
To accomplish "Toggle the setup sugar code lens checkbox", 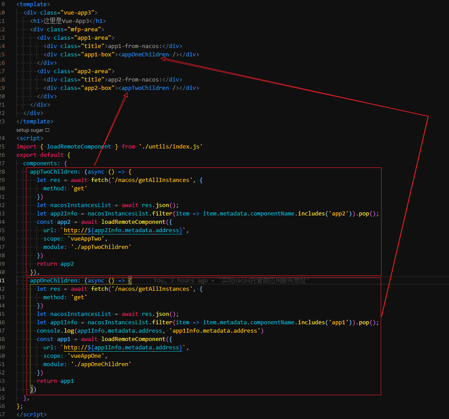I will [47, 130].
